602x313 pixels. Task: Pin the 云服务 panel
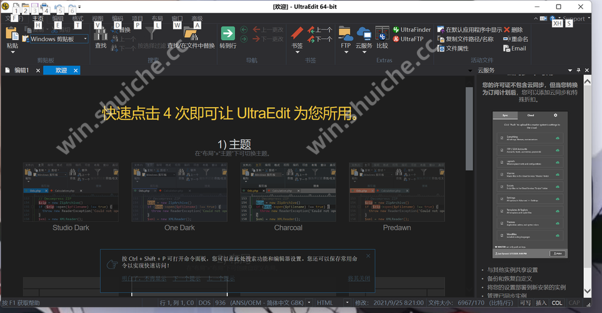pos(579,70)
